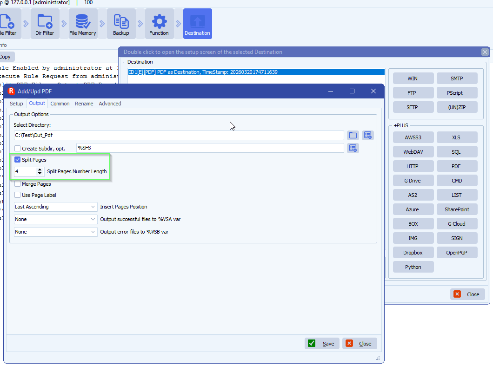This screenshot has width=493, height=365.
Task: Uncheck the Split Pages checkbox
Action: [x=18, y=160]
